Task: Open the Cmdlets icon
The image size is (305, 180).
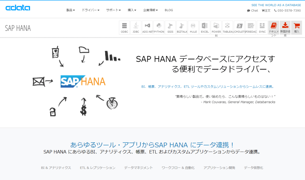Action: pos(239,28)
